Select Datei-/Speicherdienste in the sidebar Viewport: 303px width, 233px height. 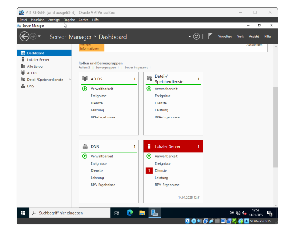pos(45,80)
